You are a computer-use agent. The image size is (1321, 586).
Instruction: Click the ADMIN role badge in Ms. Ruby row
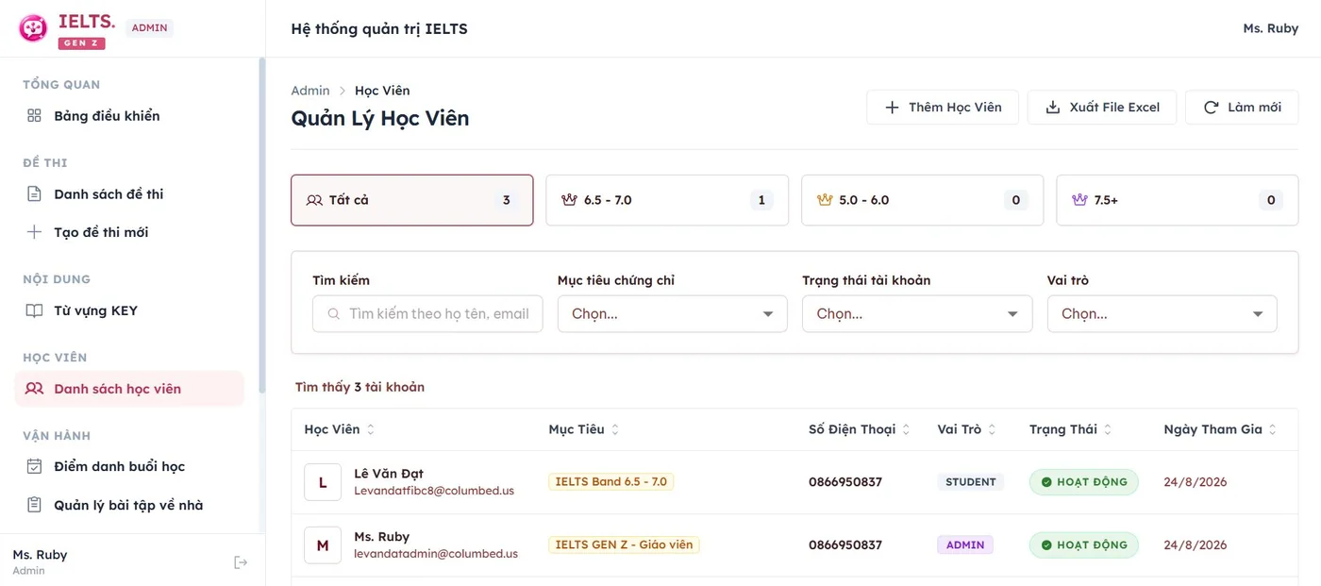click(965, 545)
